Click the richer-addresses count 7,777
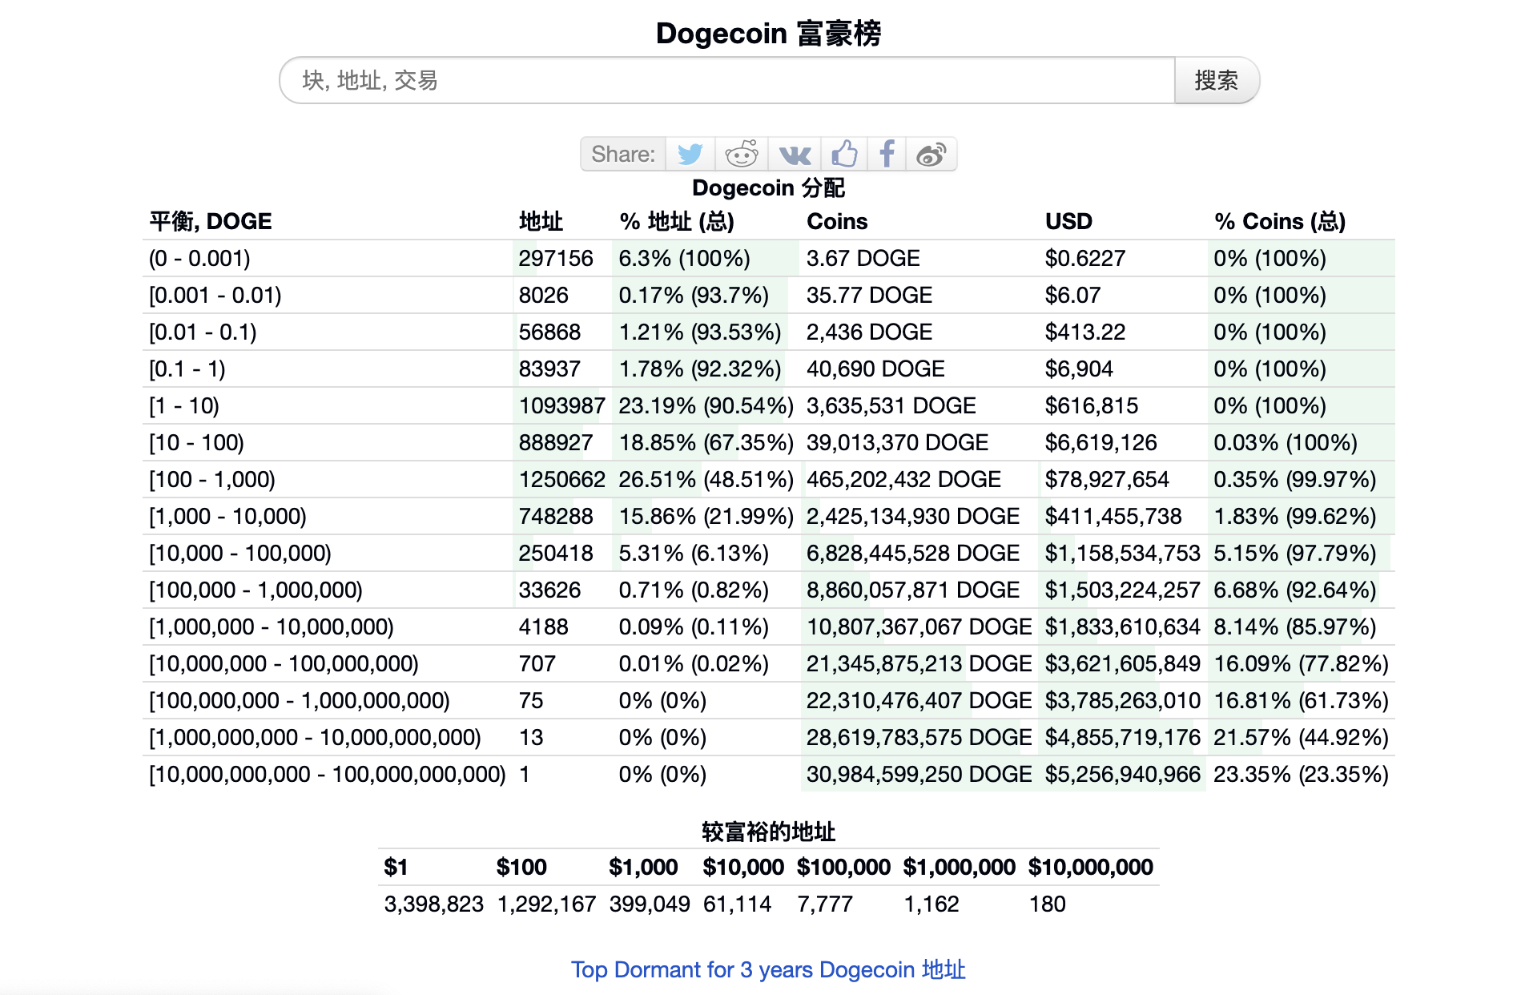 click(824, 904)
